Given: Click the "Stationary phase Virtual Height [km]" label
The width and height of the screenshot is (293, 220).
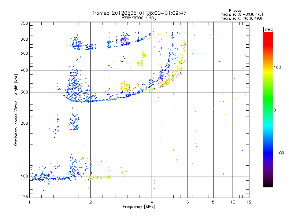Looking at the screenshot, I should point(16,110).
